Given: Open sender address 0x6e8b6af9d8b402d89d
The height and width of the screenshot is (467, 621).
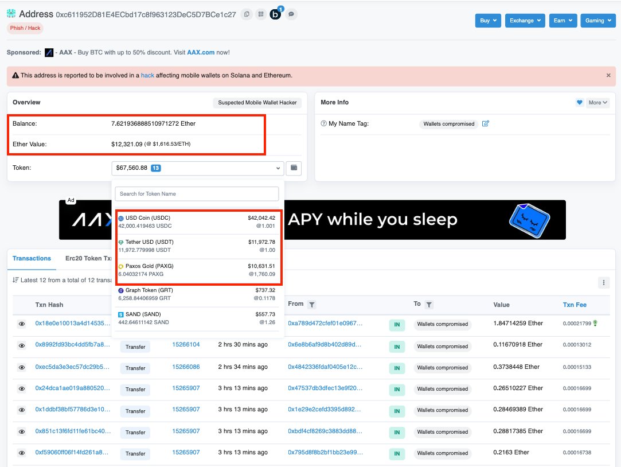Looking at the screenshot, I should pos(325,345).
